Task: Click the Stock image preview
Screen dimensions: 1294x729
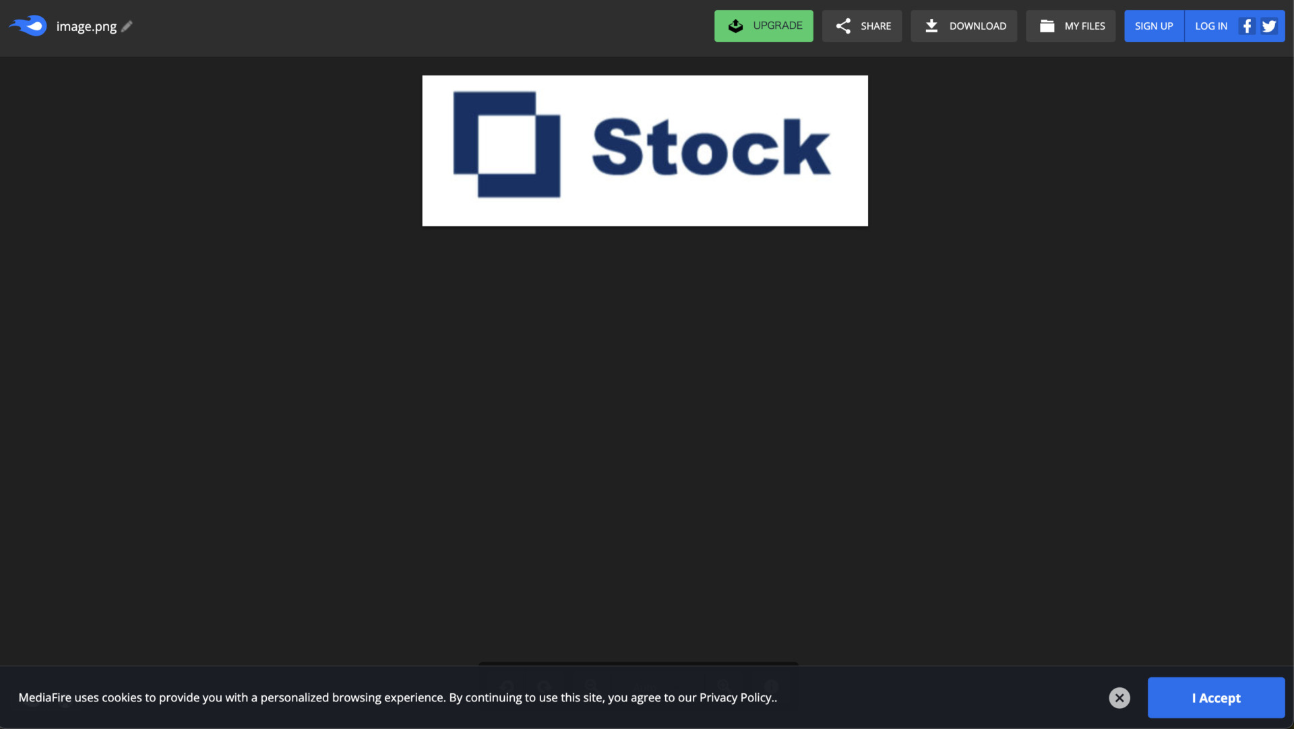Action: coord(644,150)
